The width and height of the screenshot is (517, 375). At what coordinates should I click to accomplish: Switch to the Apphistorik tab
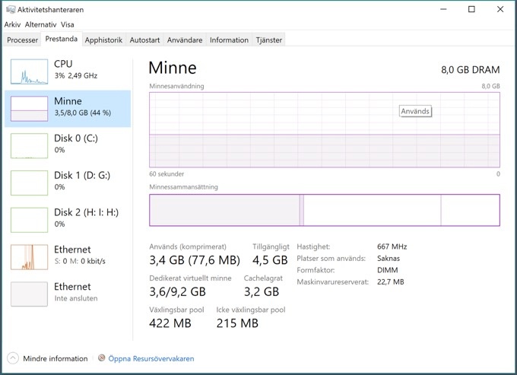pos(103,40)
